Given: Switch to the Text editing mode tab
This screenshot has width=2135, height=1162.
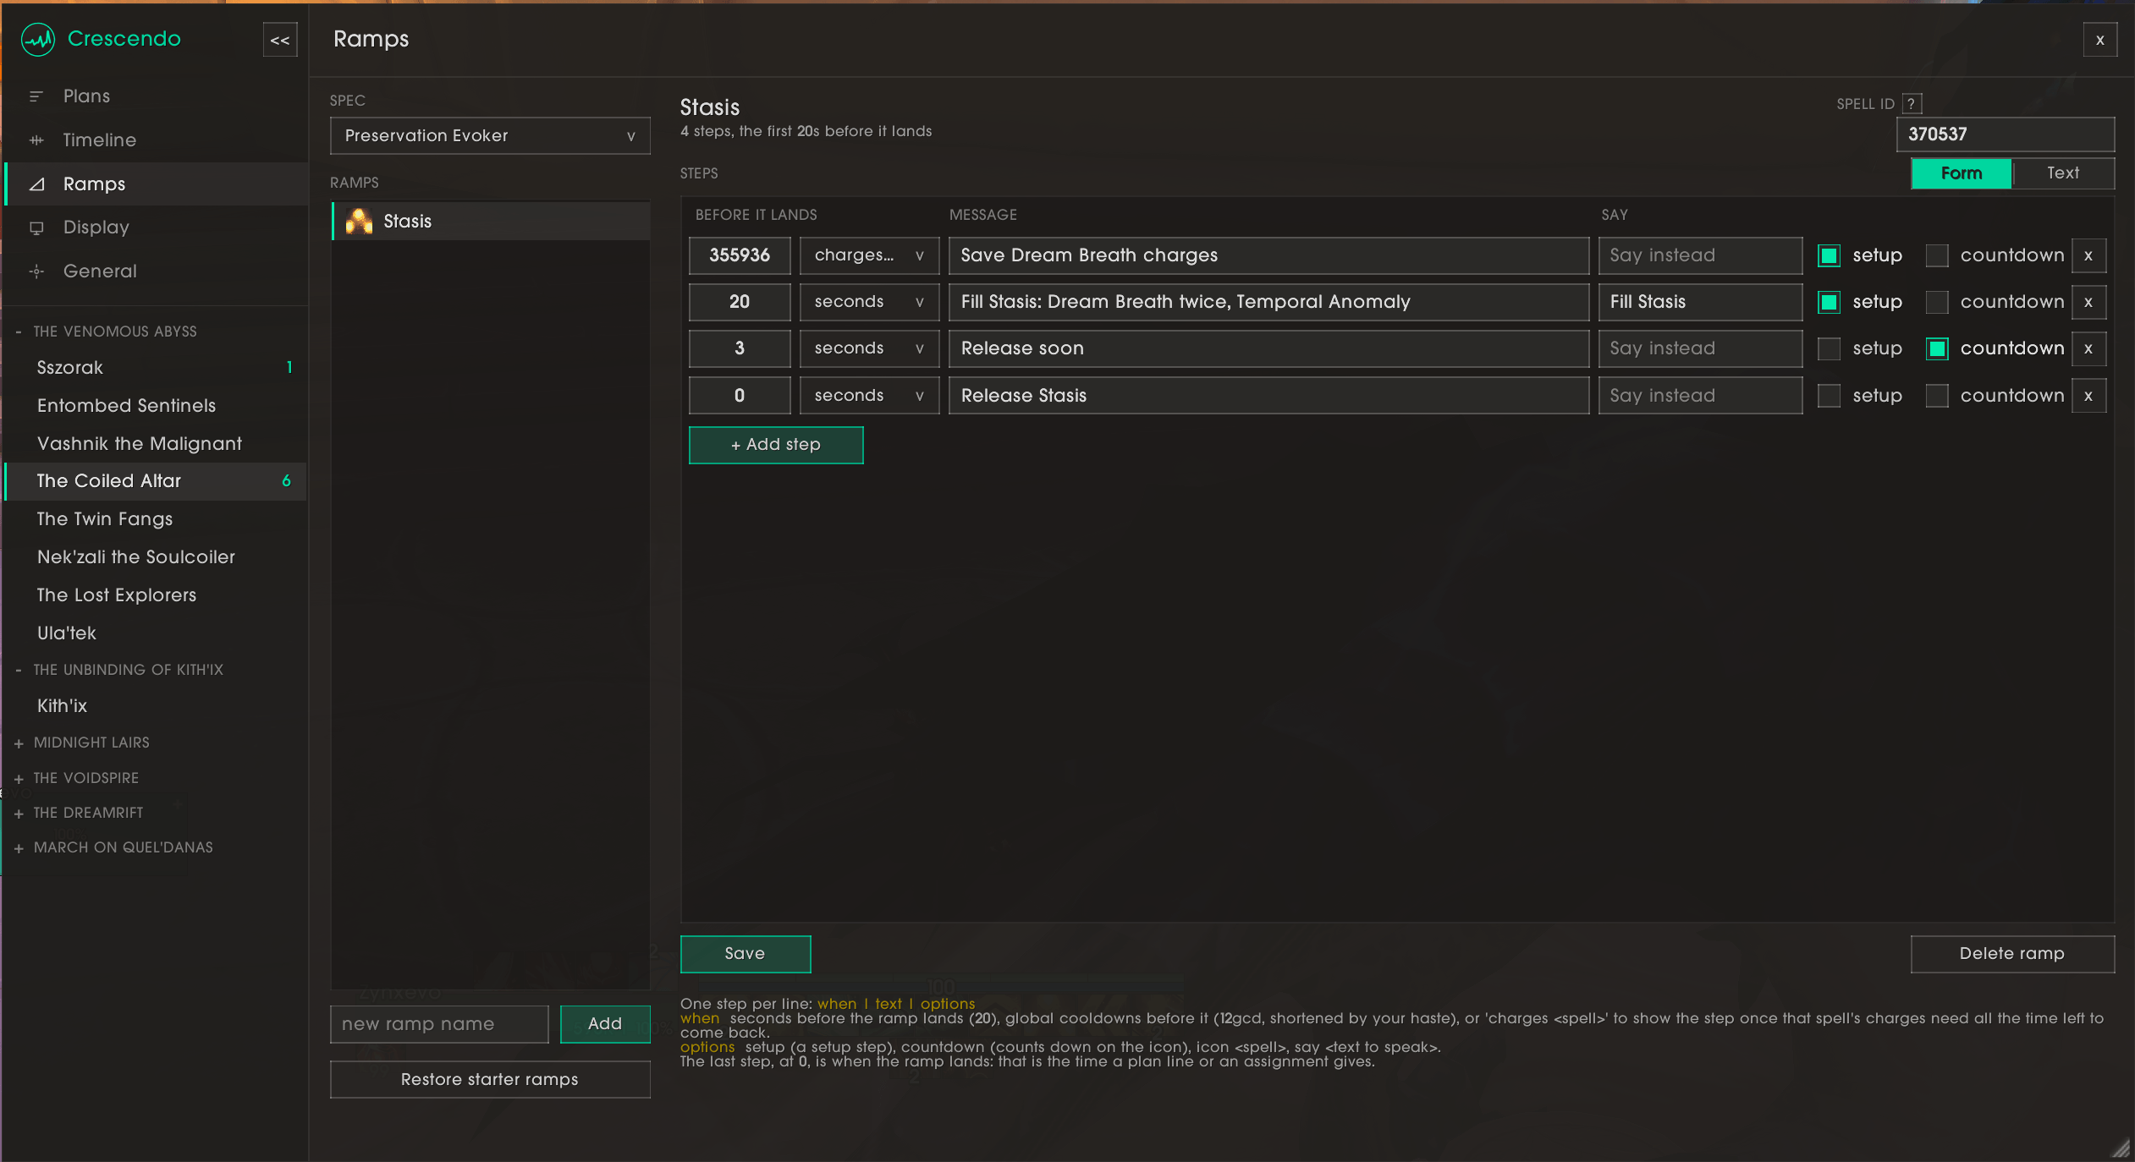Looking at the screenshot, I should (x=2063, y=173).
